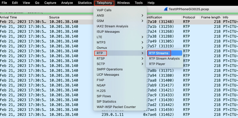Expand the LTE submenu
The height and width of the screenshot is (118, 238).
(120, 37)
